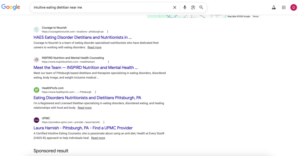Open Laura Harnish - Pittsburgh, PA UPMC link
This screenshot has width=298, height=156.
(83, 128)
